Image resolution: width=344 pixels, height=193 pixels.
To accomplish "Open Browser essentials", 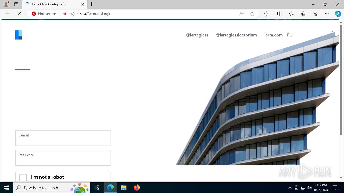I will click(x=315, y=14).
